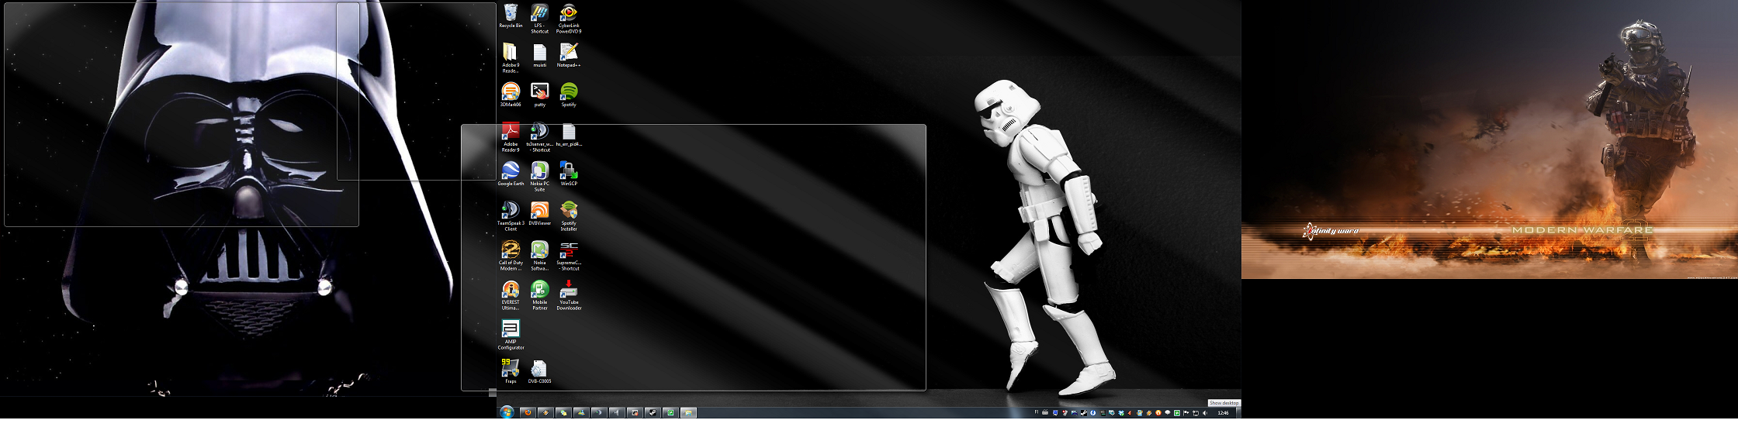Open Firefox from the taskbar
The image size is (1738, 427).
(528, 413)
